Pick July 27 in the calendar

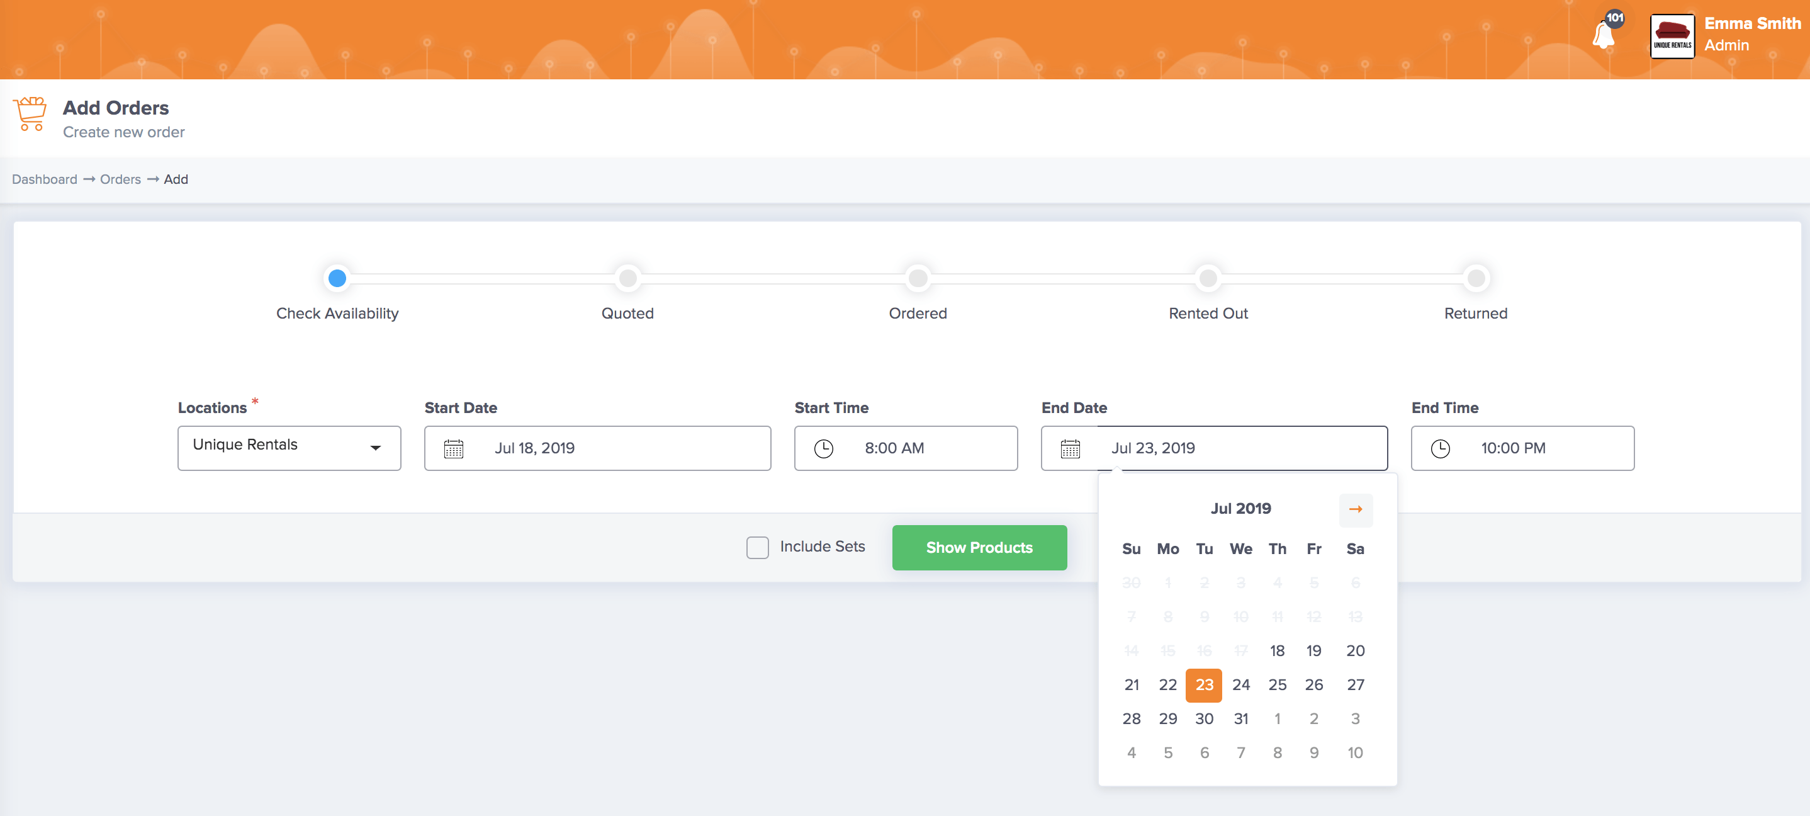(x=1356, y=684)
